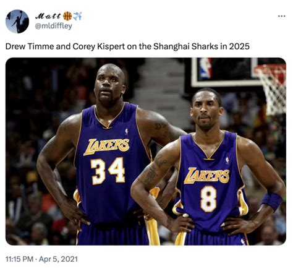The height and width of the screenshot is (271, 293).
Task: Click the round profile avatar picture
Action: (17, 21)
